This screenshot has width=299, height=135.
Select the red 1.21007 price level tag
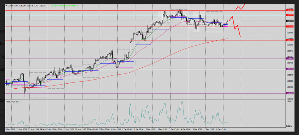point(290,27)
